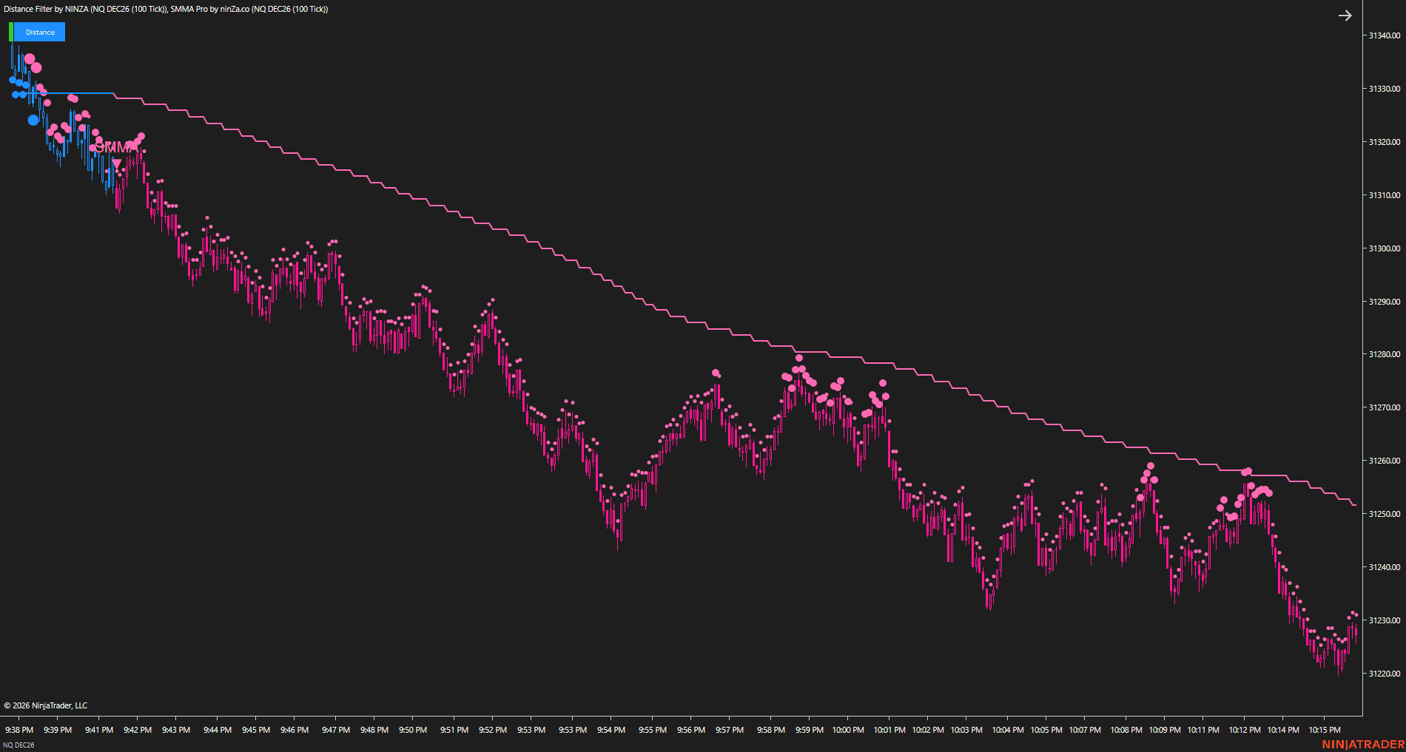Click the 9:41 PM time axis label

point(99,730)
